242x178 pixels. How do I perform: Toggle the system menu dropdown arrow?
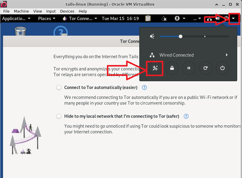(x=233, y=19)
